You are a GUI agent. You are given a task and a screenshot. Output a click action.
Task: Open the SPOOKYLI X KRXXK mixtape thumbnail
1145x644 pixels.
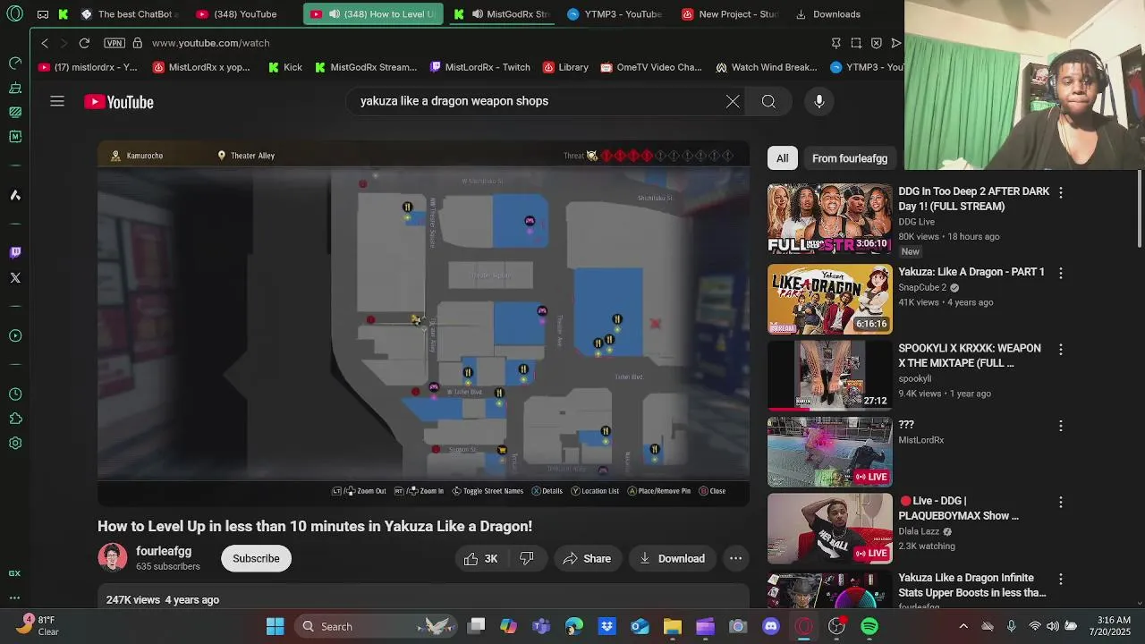(x=829, y=375)
